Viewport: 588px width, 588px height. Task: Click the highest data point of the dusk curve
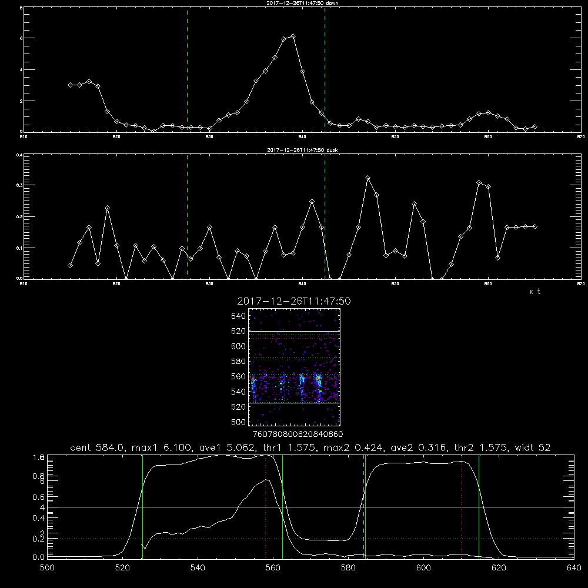point(368,178)
